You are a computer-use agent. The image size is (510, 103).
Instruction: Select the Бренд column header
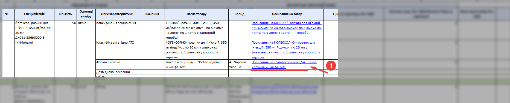tap(240, 14)
